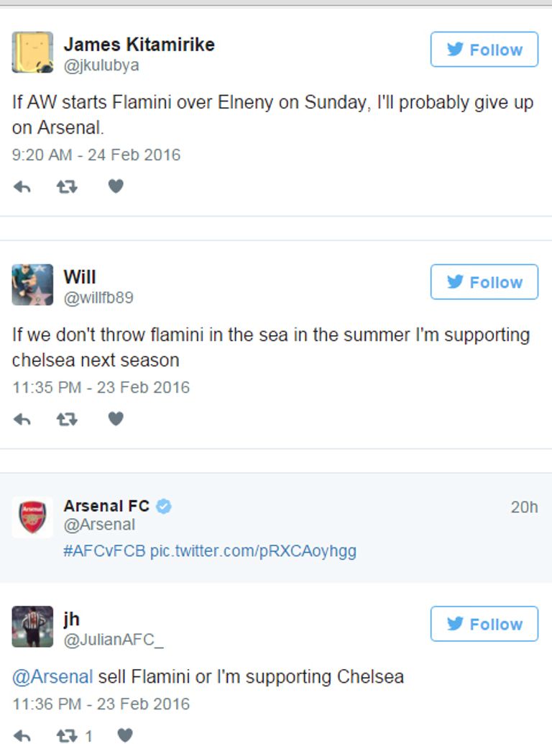552x744 pixels.
Task: Follow James Kitamirike
Action: 484,50
